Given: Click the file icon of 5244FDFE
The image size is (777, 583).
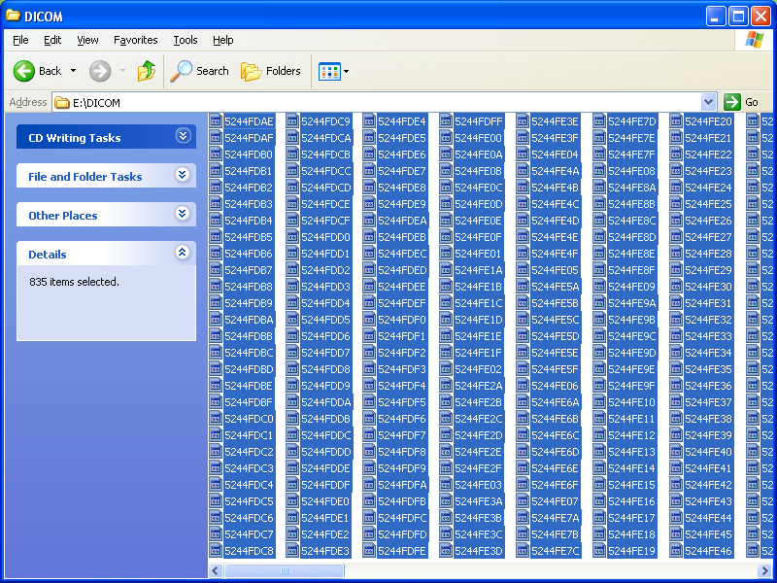Looking at the screenshot, I should point(369,551).
